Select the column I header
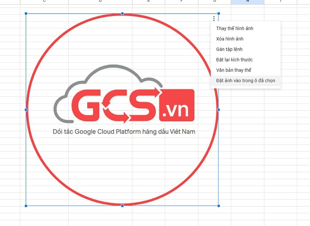Screen dimensions: 310x226 (280, 2)
